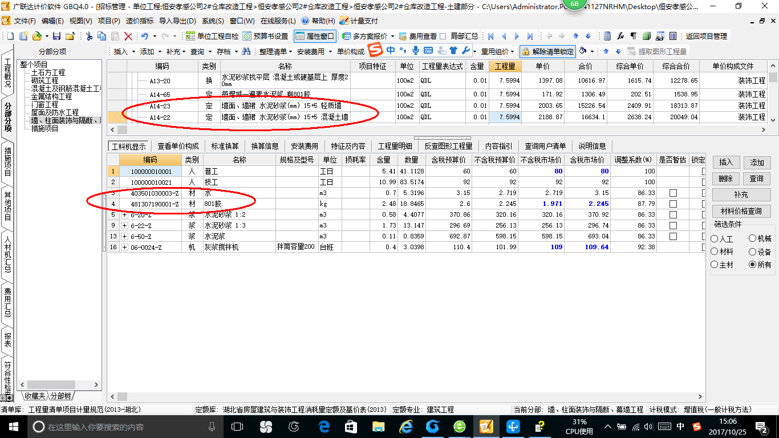Open Edge browser from taskbar
This screenshot has height=438, width=779.
[x=324, y=426]
